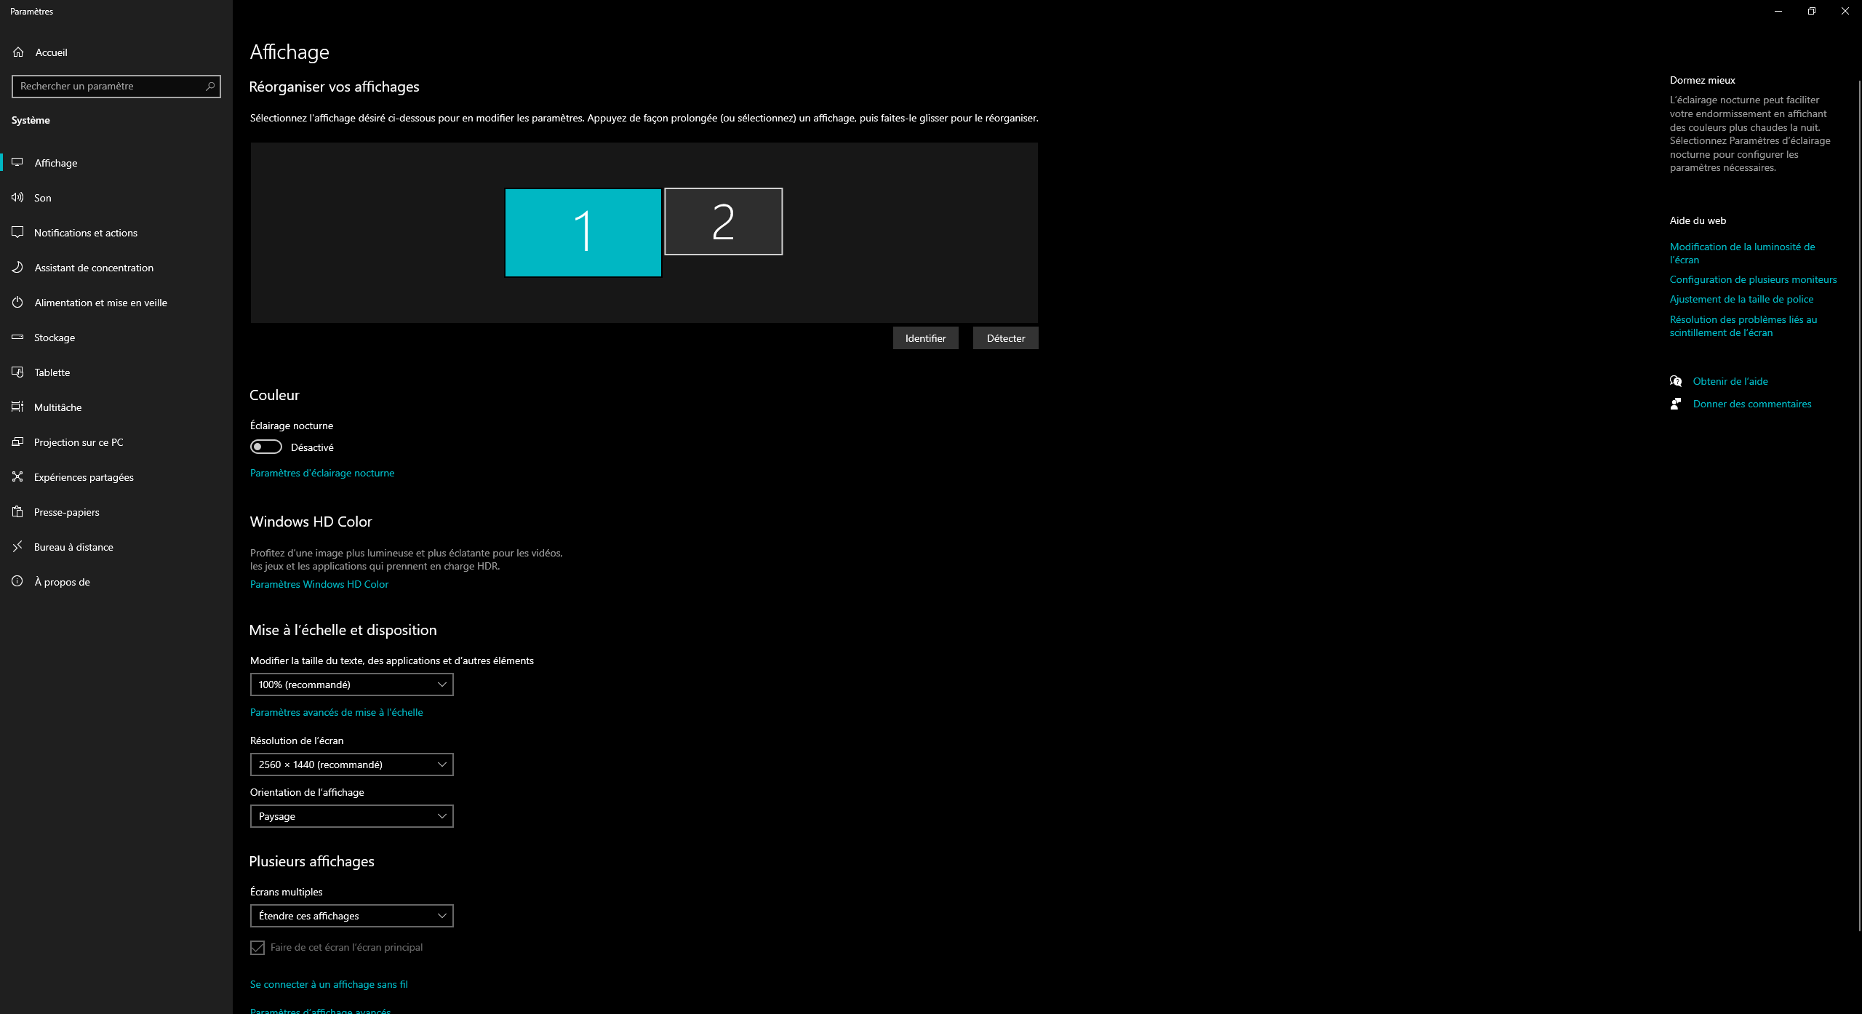Click the Alimentation power icon
The height and width of the screenshot is (1014, 1862).
coord(17,302)
